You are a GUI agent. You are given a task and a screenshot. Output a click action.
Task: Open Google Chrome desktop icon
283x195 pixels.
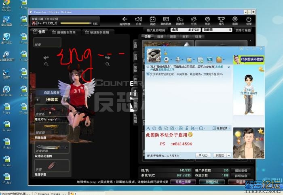(x=6, y=5)
